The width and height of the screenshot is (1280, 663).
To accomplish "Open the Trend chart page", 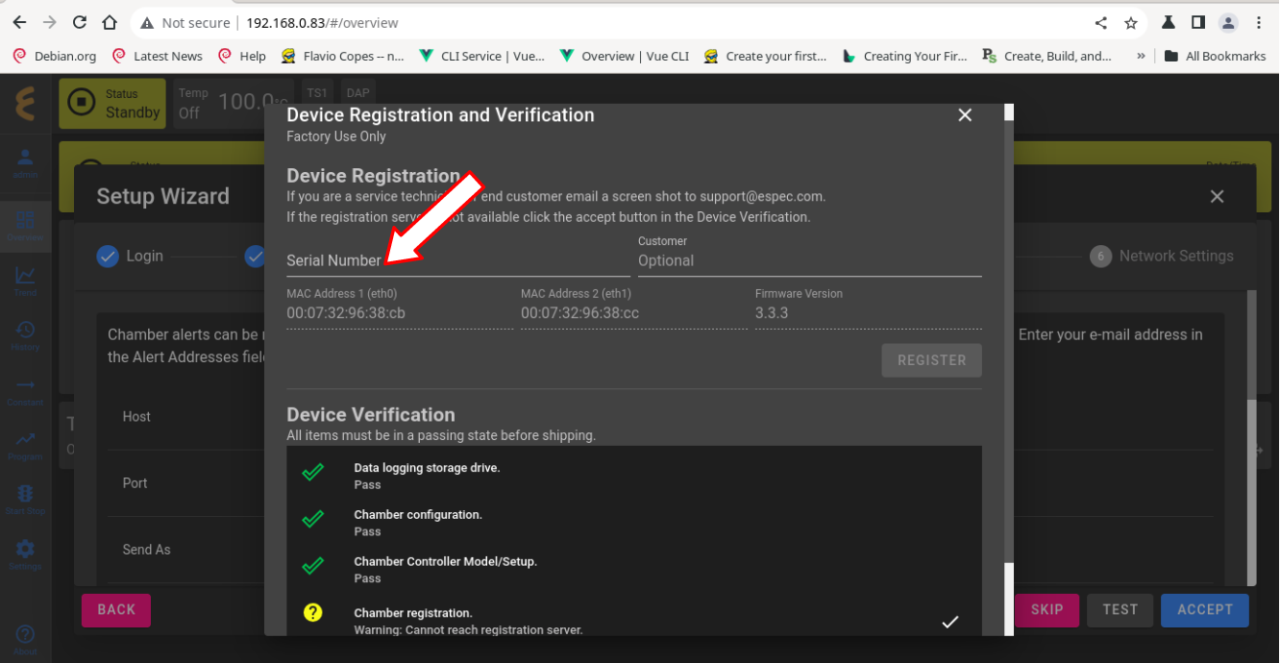I will (25, 282).
